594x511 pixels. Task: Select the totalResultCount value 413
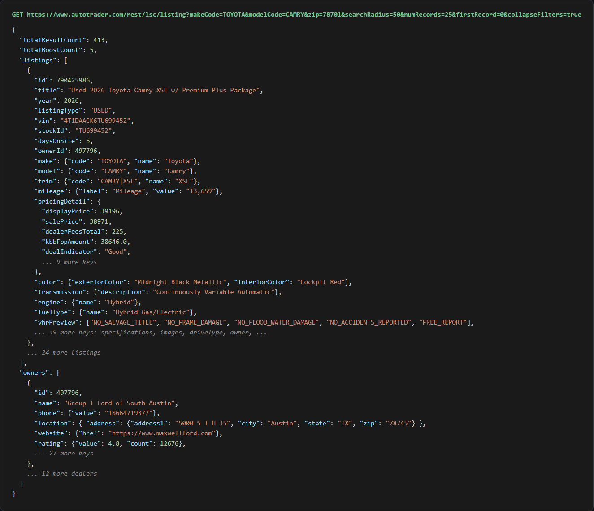[99, 40]
